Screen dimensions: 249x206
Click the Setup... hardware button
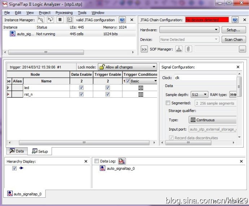233,30
